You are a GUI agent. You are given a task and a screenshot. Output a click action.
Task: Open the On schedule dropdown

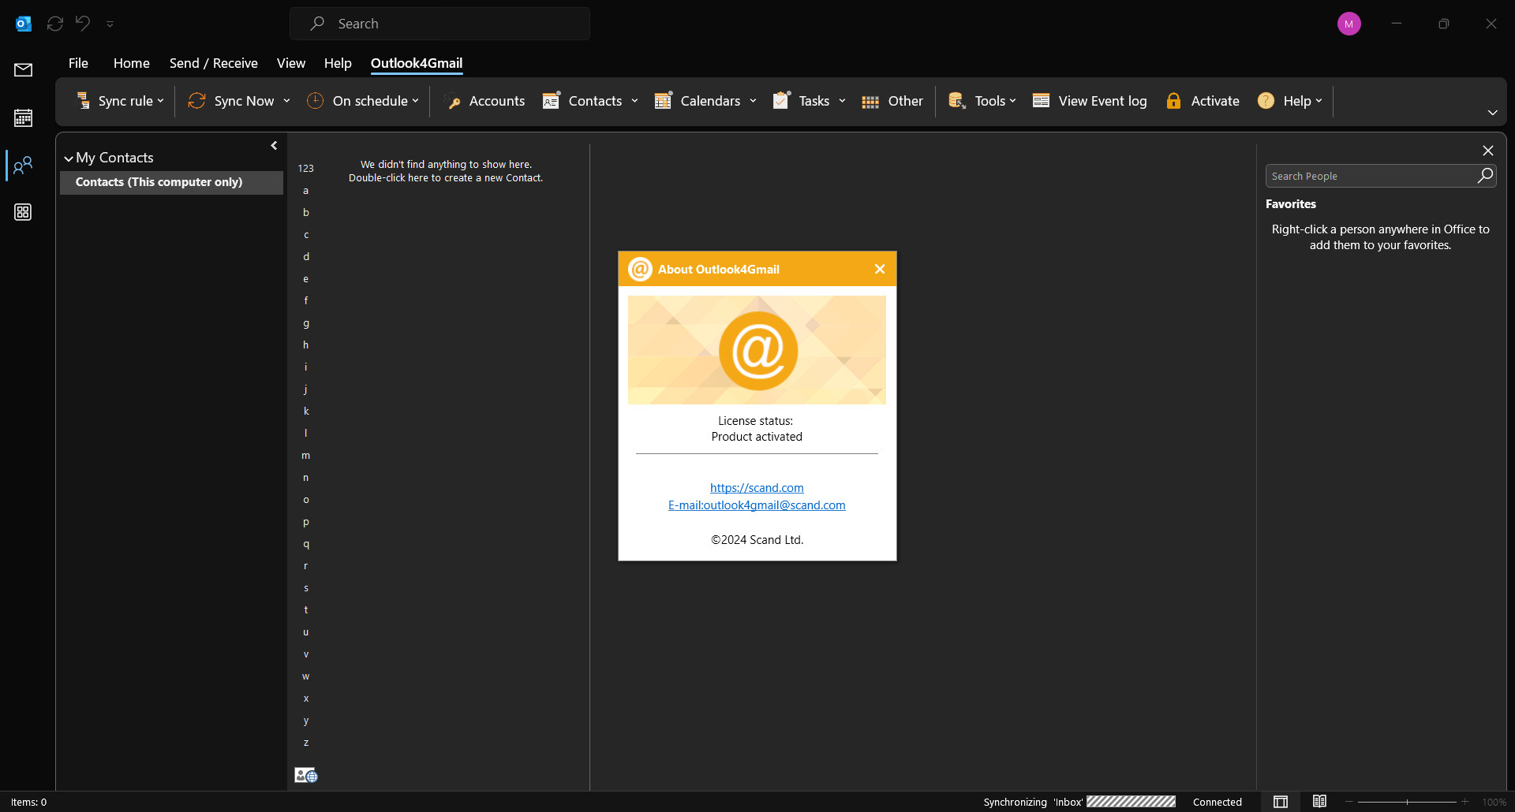click(363, 101)
